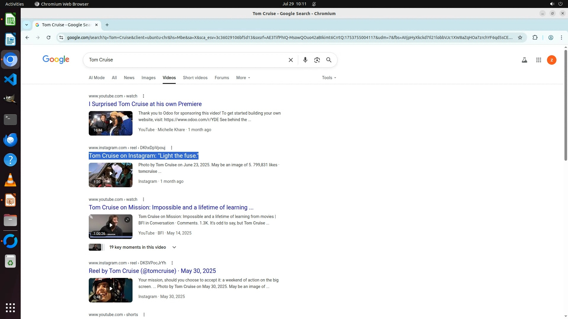Open Google Lens image search icon
This screenshot has height=319, width=568.
317,60
